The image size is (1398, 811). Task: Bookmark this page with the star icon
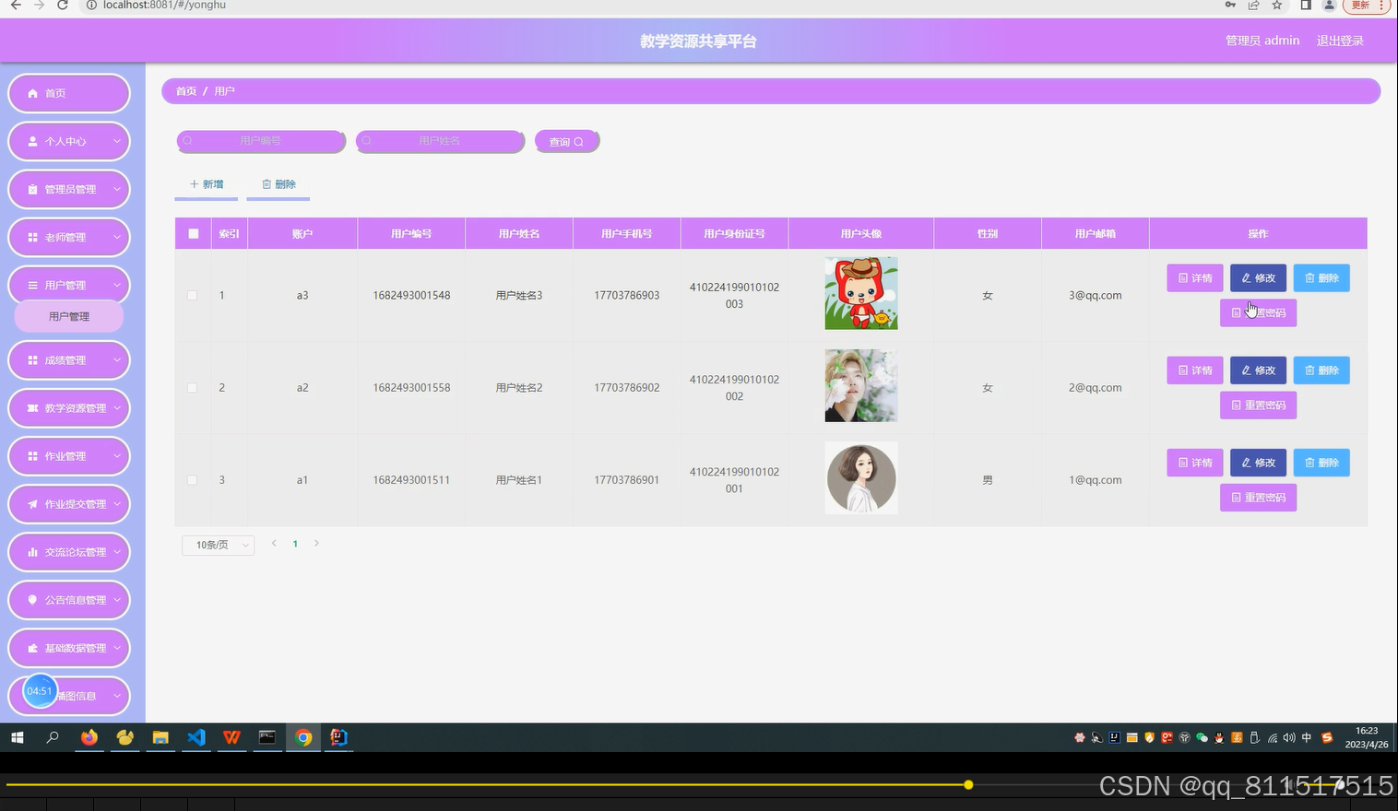[1277, 5]
